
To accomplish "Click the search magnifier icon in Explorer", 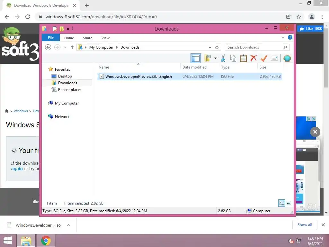I will [285, 47].
